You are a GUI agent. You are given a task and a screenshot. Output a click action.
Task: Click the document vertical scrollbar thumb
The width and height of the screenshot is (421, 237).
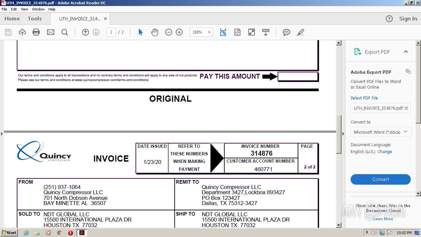tap(339, 134)
